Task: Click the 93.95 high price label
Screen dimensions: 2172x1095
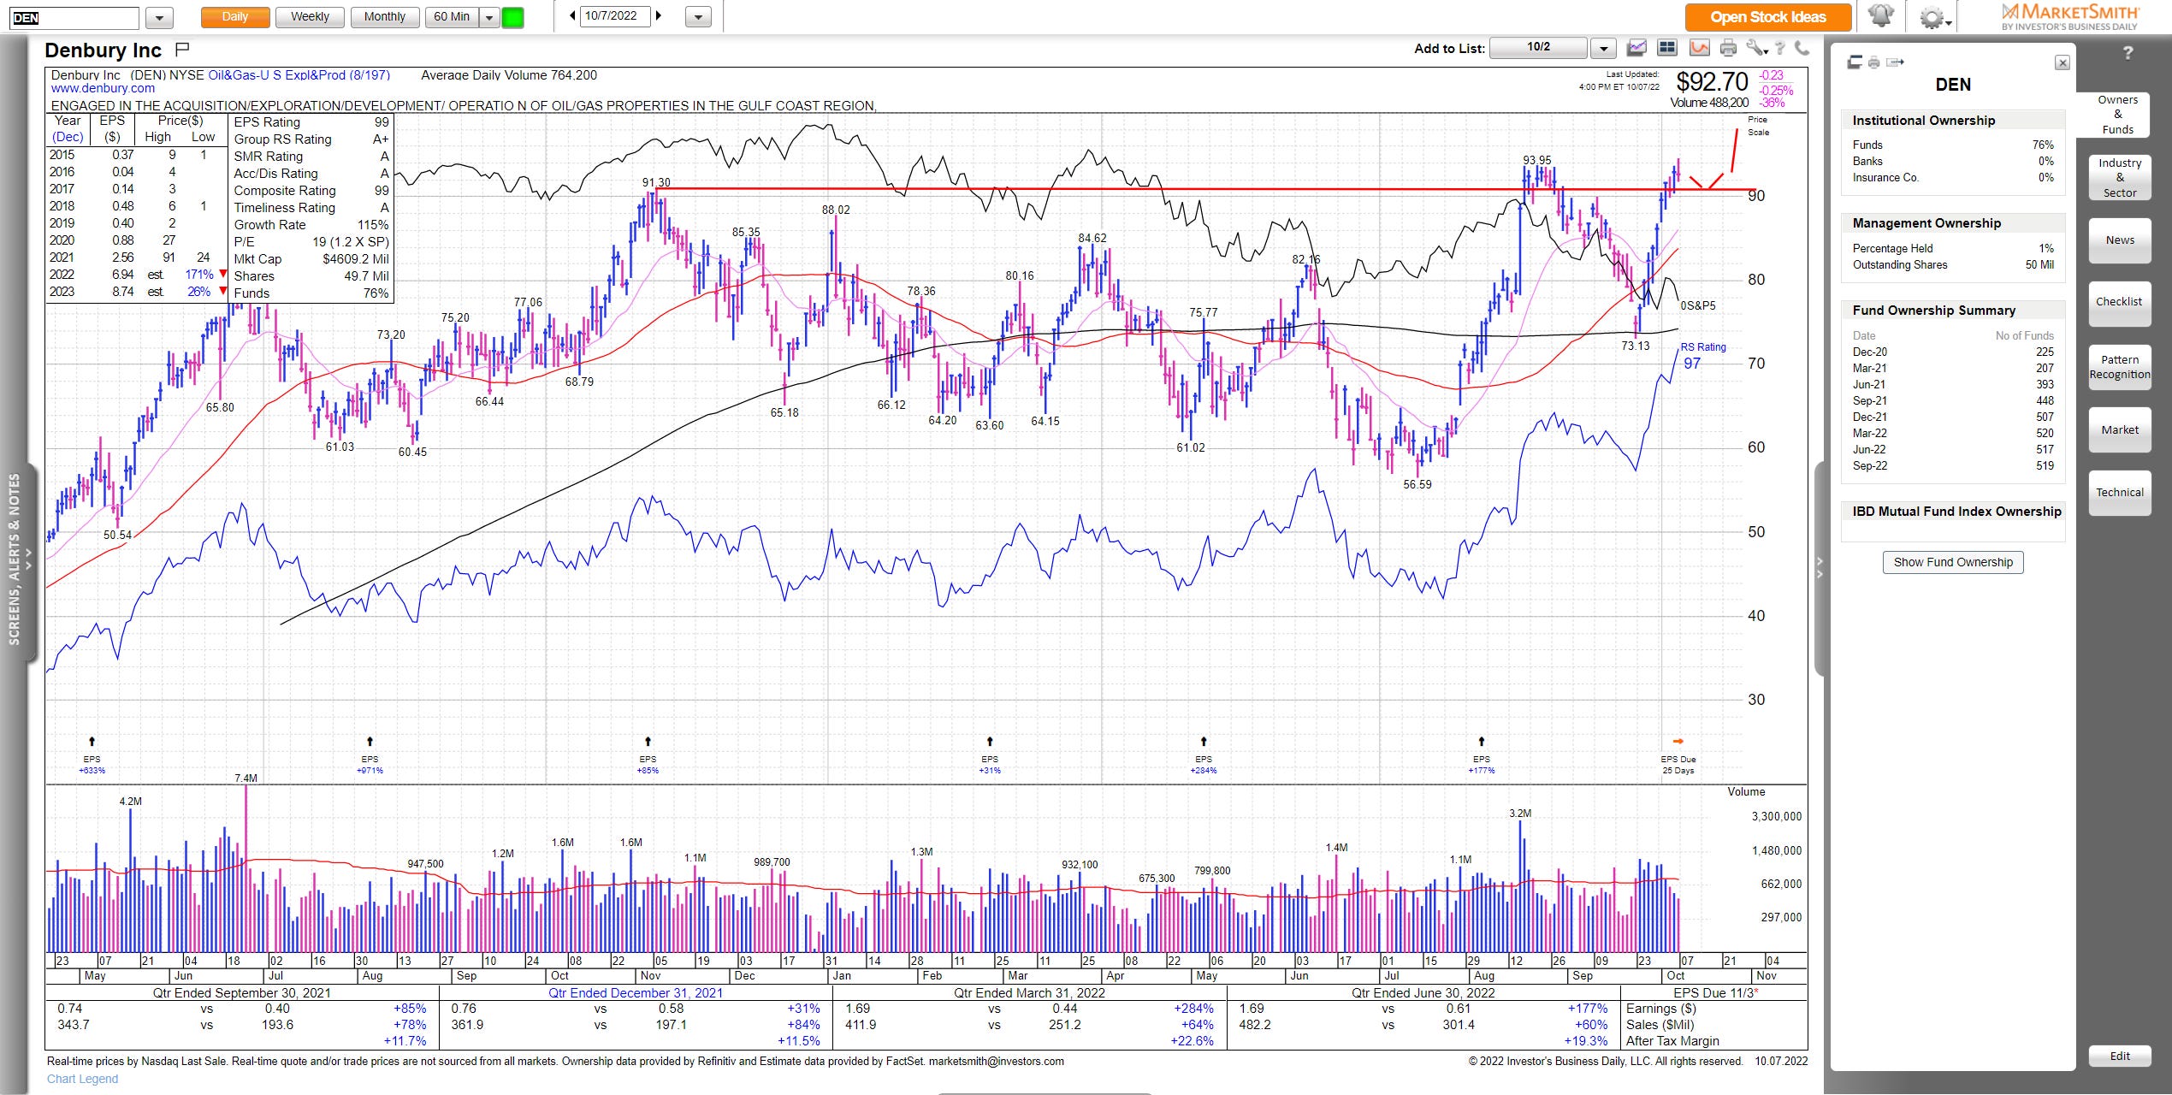Action: pos(1537,160)
